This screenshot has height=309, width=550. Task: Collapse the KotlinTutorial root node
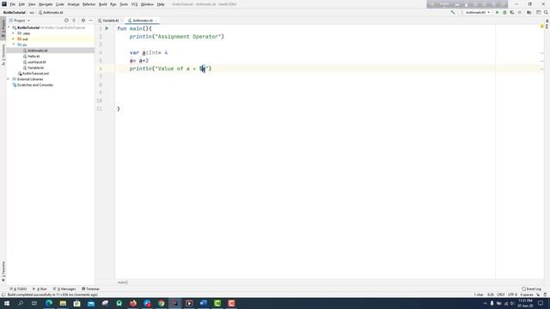(x=9, y=27)
